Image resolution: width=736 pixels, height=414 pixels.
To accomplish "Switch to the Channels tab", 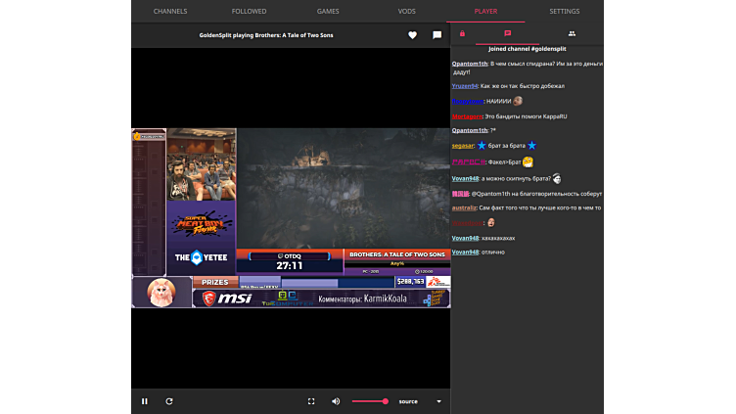I will tap(170, 11).
